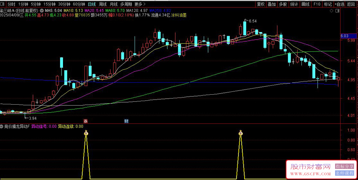Viewport: 358px width, 180px height.
Task: Click the 6.54 high price annotation
Action: [253, 21]
